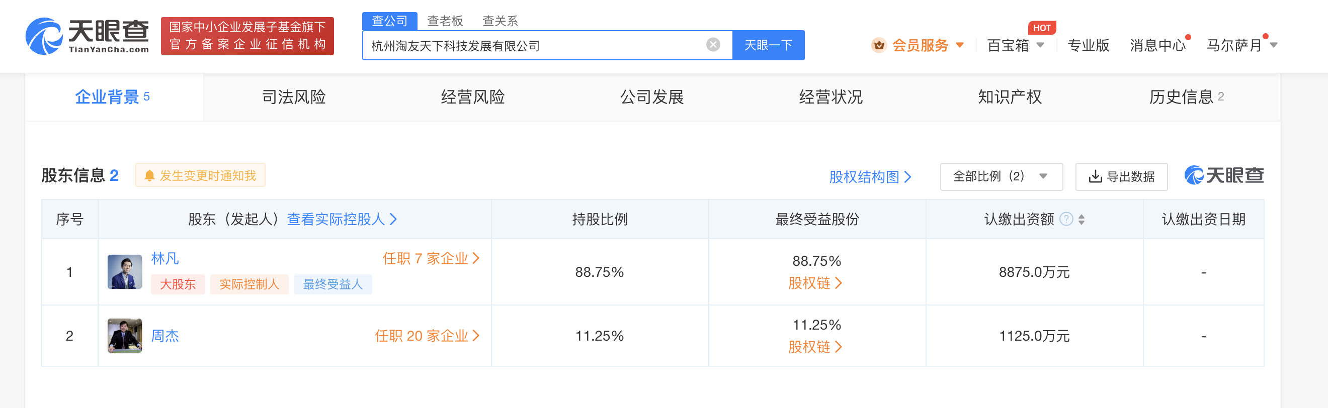This screenshot has width=1328, height=408.
Task: Switch to the 知识产权 tab
Action: click(1010, 97)
